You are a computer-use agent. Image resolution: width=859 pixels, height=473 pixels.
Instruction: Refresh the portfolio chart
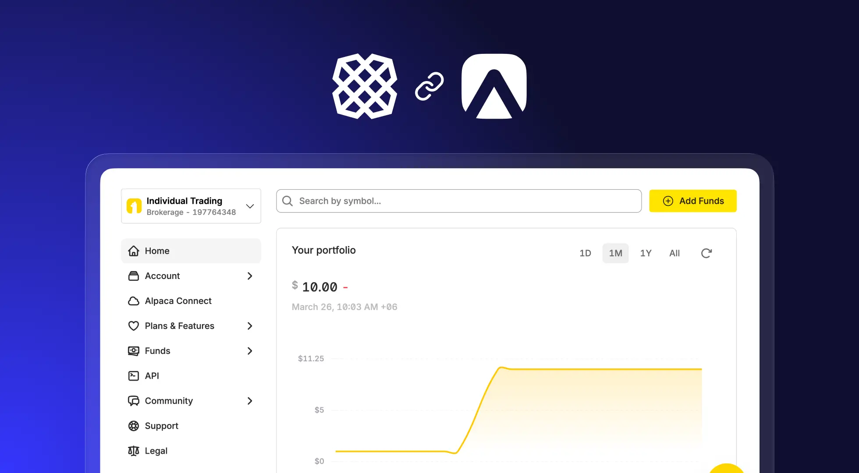pos(706,253)
